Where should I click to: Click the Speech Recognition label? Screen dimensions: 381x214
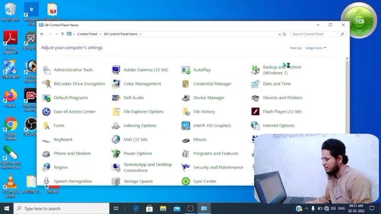pos(73,181)
